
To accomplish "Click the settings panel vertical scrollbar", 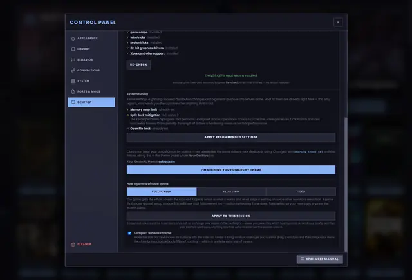I will click(346, 185).
